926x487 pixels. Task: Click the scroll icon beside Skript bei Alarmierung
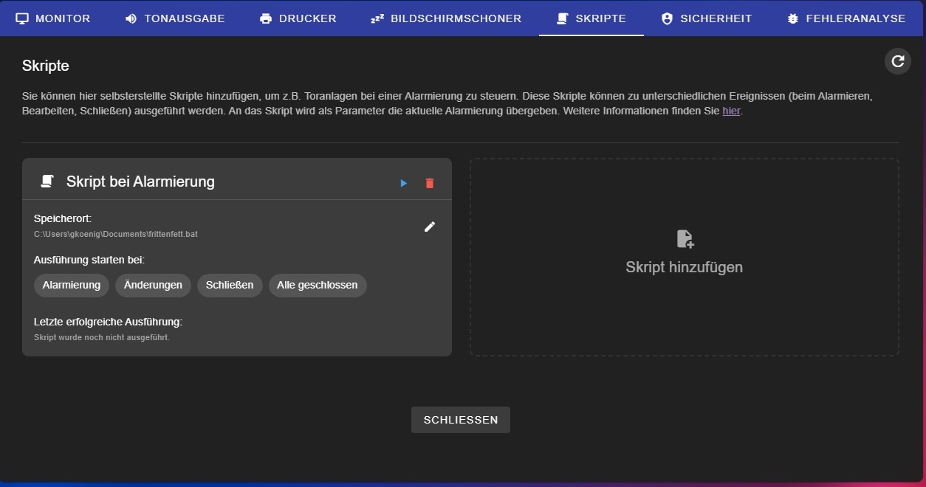(47, 182)
